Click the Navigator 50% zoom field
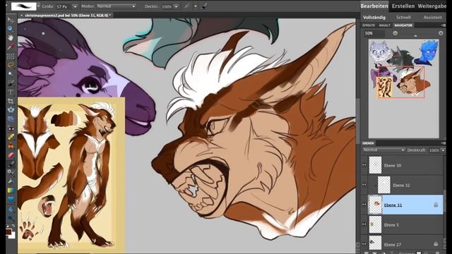Screen dimensions: 452x254 pyautogui.click(x=374, y=33)
